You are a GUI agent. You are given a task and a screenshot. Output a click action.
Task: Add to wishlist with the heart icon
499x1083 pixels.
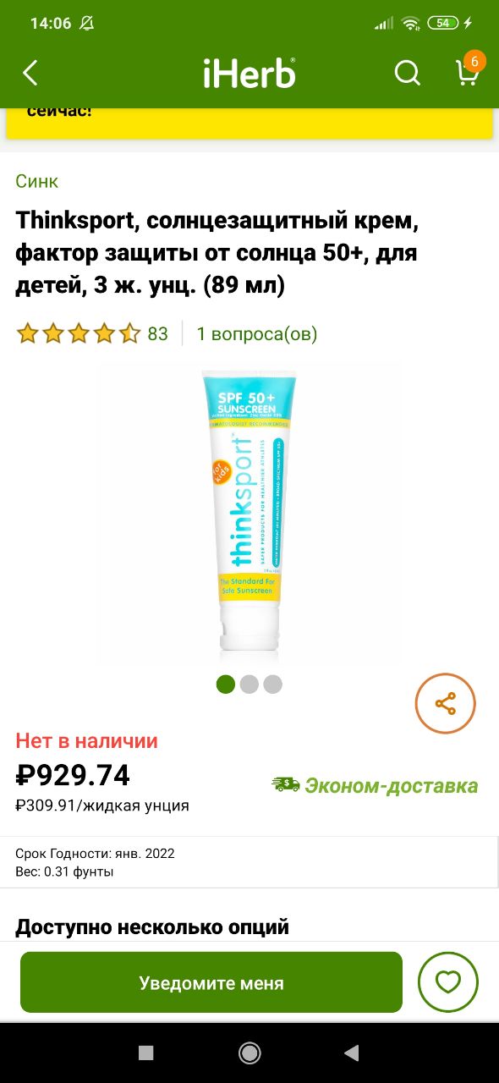tap(448, 981)
